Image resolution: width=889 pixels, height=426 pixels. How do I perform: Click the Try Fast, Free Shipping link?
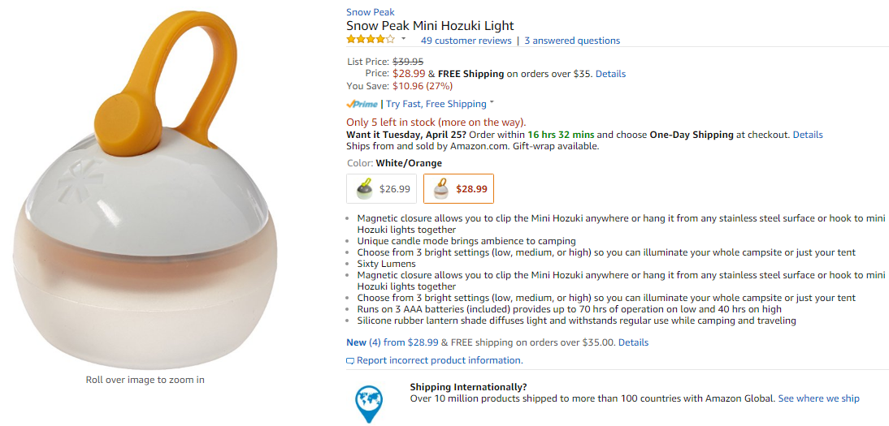436,104
